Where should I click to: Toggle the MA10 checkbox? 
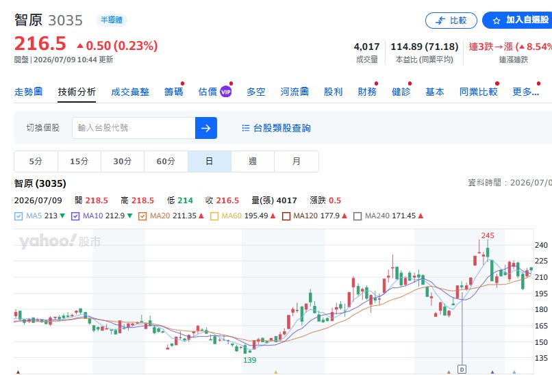(75, 216)
